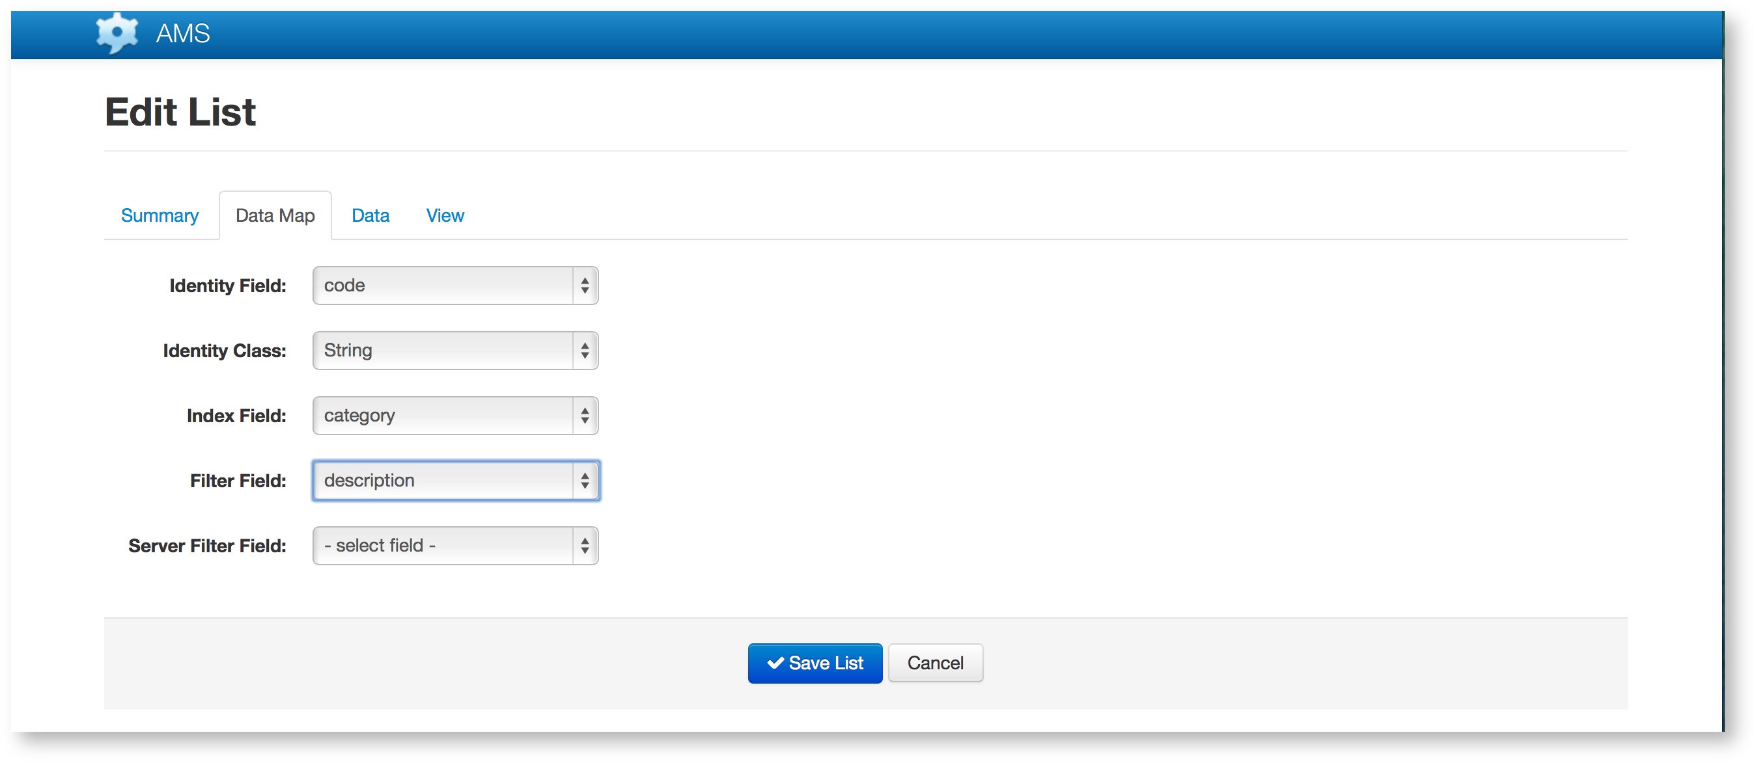Click the Edit List page heading

(180, 112)
